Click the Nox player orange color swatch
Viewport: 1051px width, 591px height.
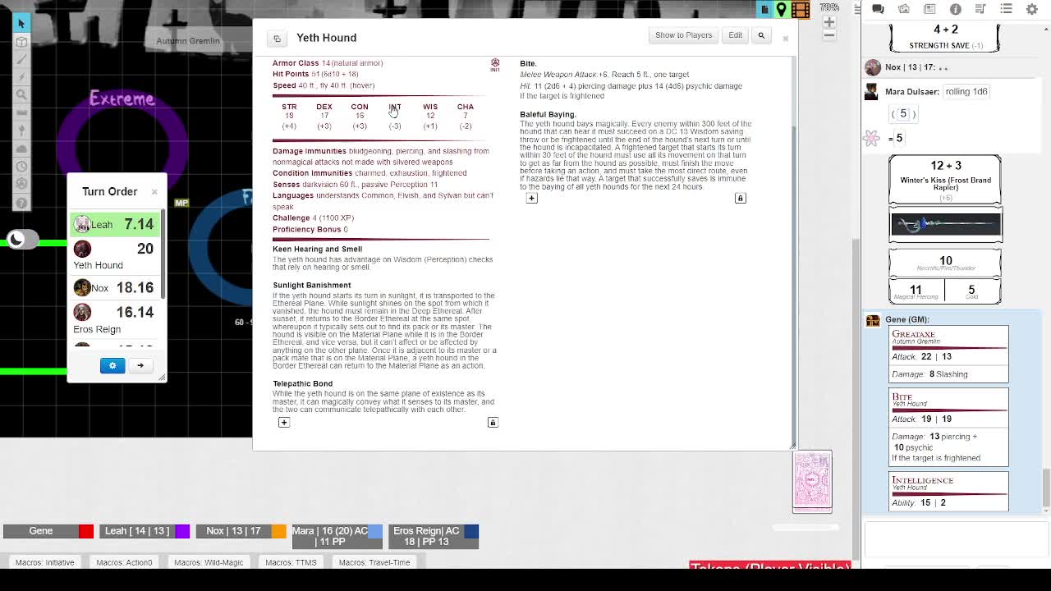click(279, 531)
